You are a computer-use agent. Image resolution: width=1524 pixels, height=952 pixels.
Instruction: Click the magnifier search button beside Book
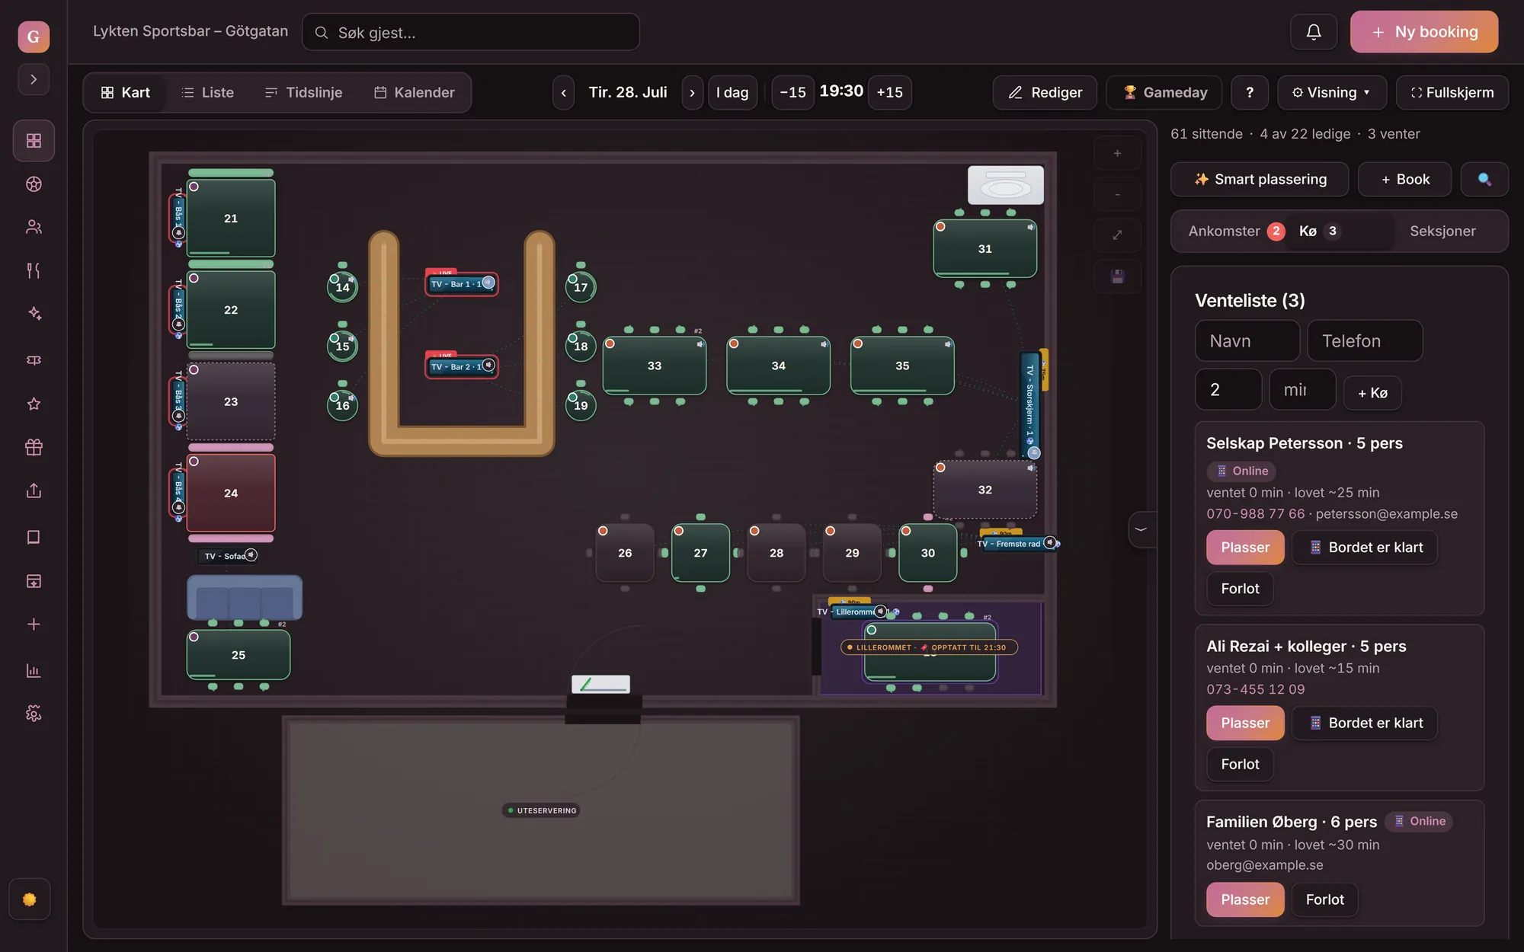click(1484, 179)
